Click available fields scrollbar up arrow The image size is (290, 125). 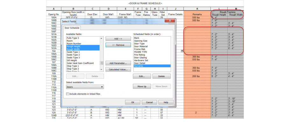point(101,38)
